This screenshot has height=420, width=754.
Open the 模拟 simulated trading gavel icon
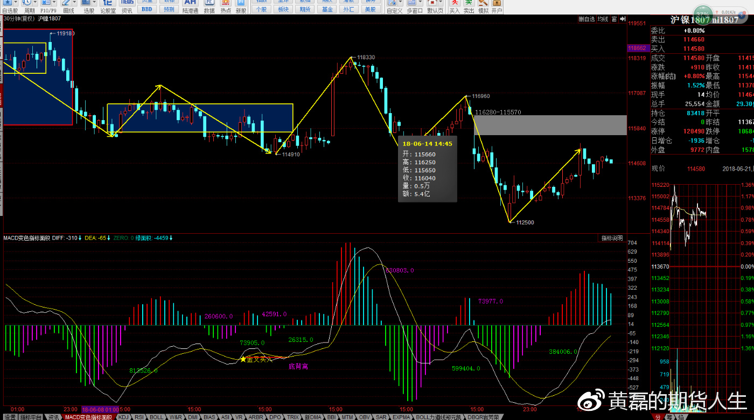click(483, 3)
